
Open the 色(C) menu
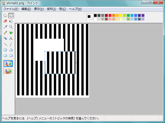63,9
